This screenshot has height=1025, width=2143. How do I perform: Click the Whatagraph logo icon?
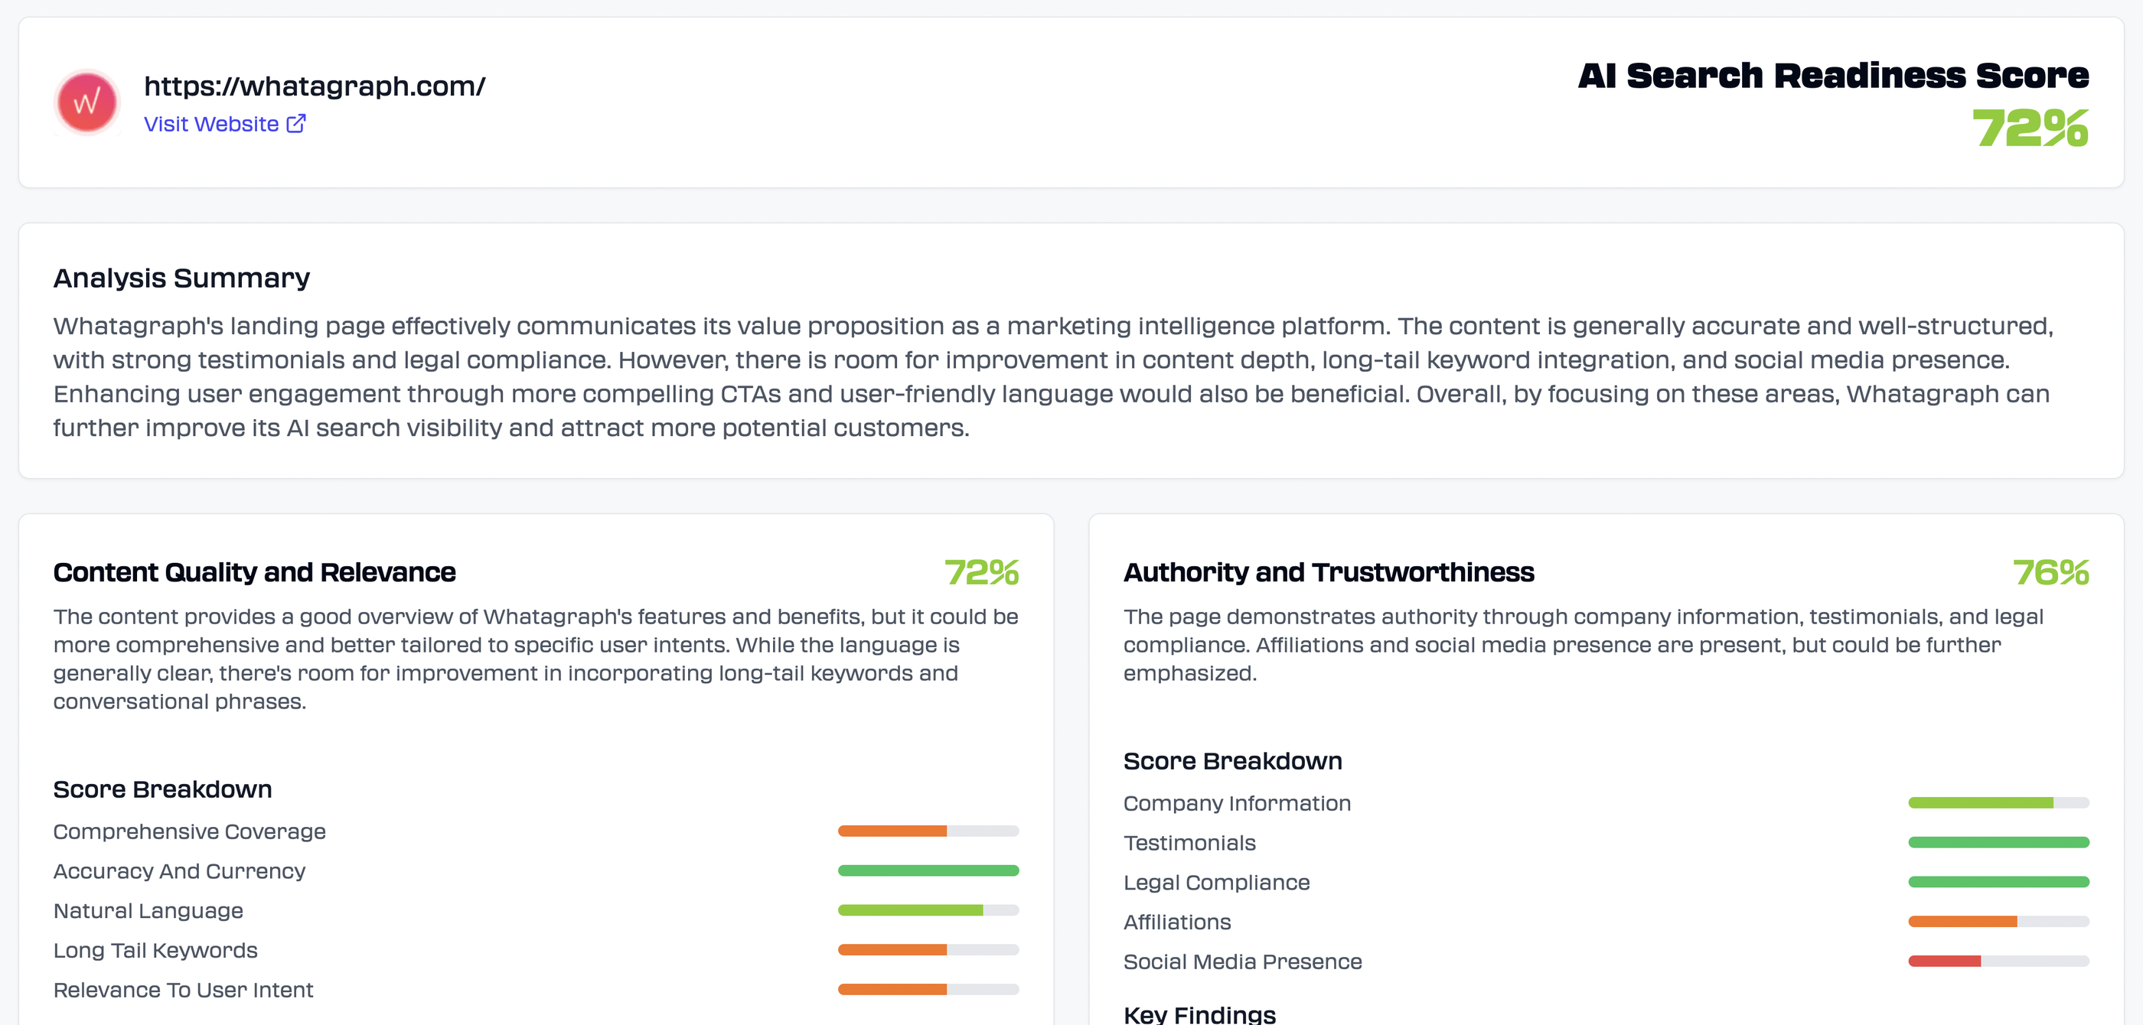(x=86, y=102)
